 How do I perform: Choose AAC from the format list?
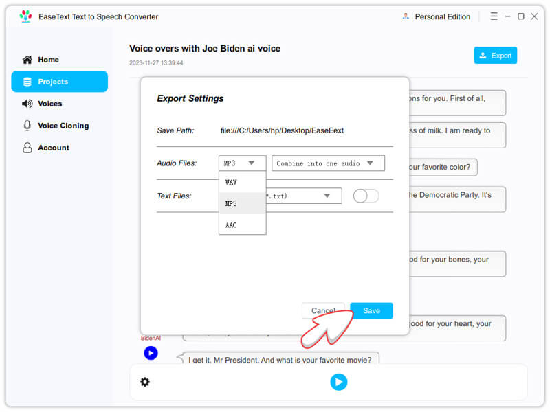coord(243,225)
